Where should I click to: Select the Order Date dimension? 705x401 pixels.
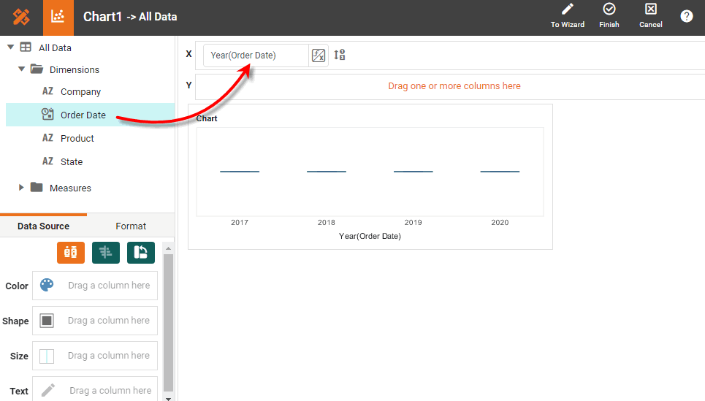pyautogui.click(x=83, y=115)
